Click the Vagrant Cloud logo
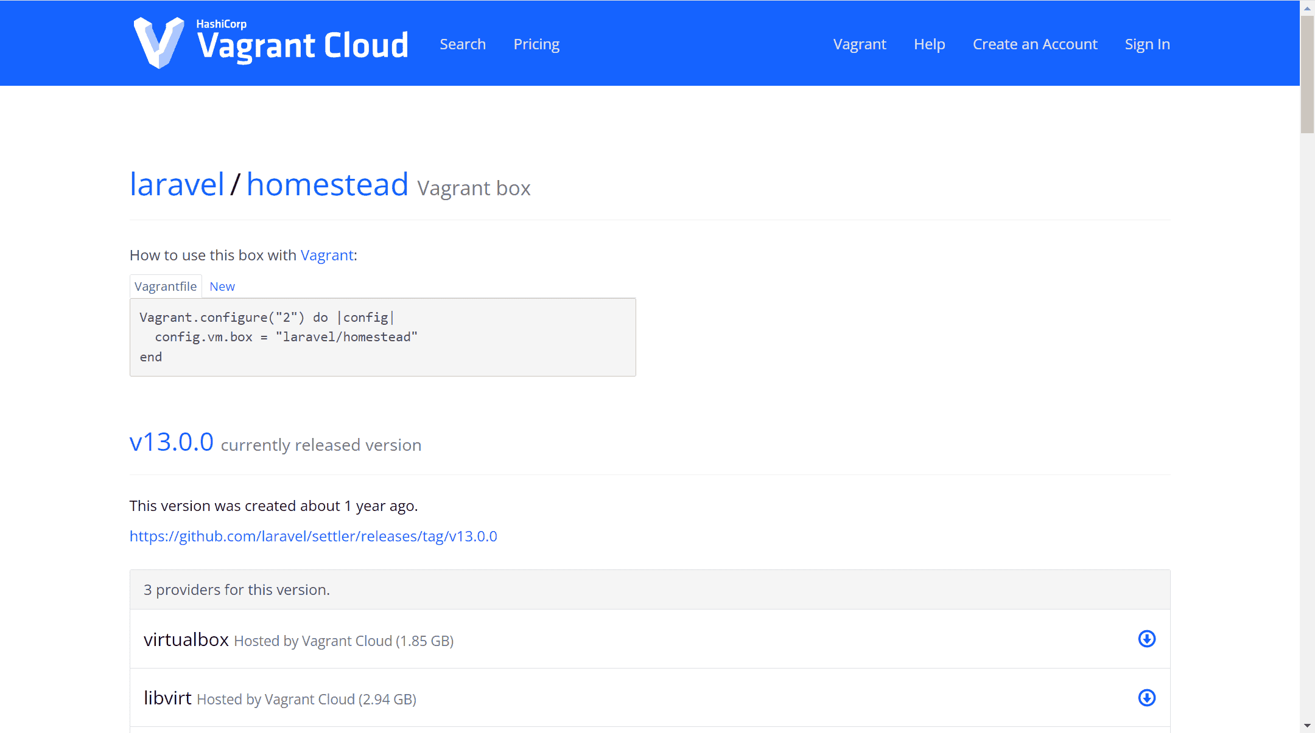 point(271,43)
